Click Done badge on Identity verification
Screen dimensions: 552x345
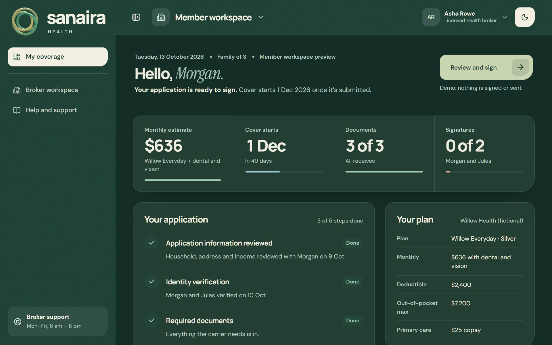(353, 282)
